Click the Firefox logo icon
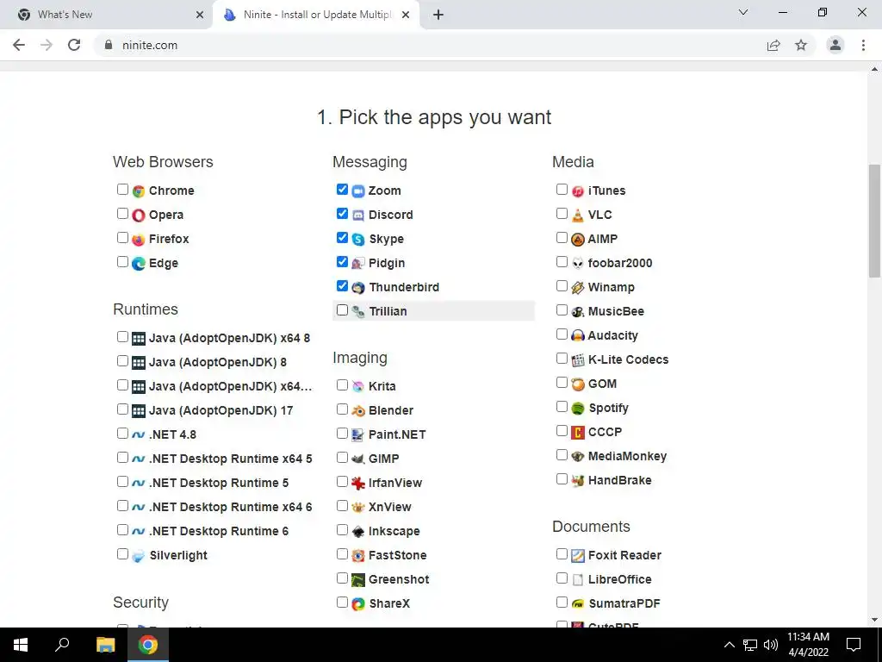 tap(139, 240)
